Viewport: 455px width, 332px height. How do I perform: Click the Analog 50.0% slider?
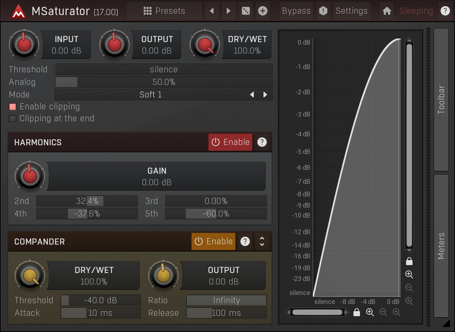pos(163,82)
